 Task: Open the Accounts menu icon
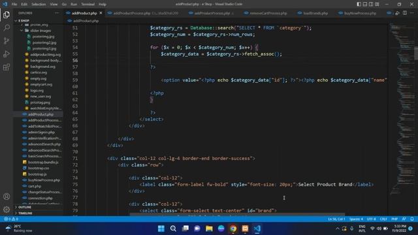click(7, 196)
